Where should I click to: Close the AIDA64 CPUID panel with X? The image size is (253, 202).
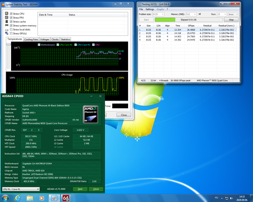[100, 96]
